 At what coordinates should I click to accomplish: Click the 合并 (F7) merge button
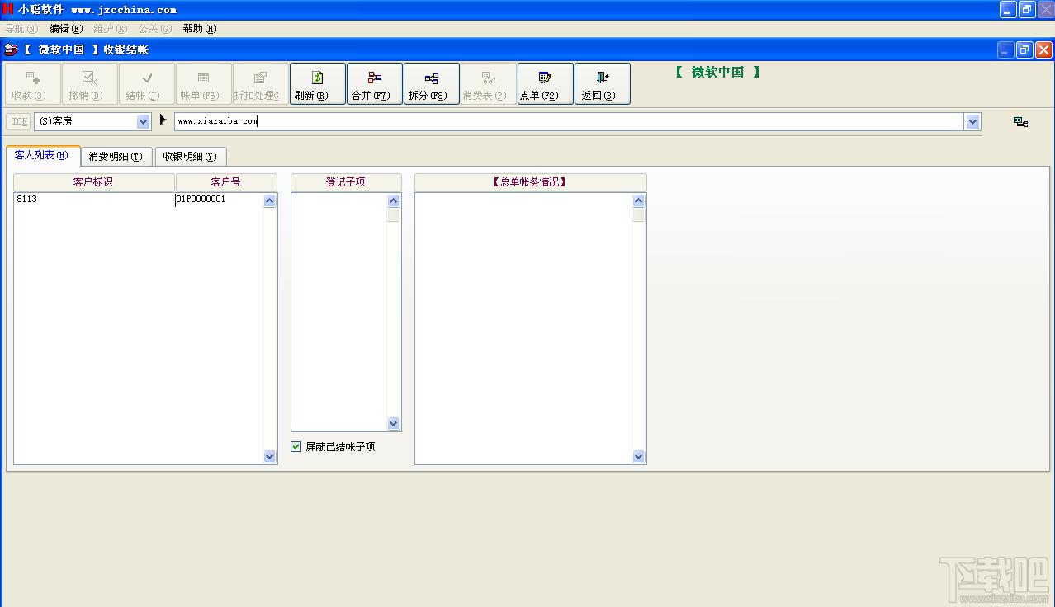tap(375, 84)
